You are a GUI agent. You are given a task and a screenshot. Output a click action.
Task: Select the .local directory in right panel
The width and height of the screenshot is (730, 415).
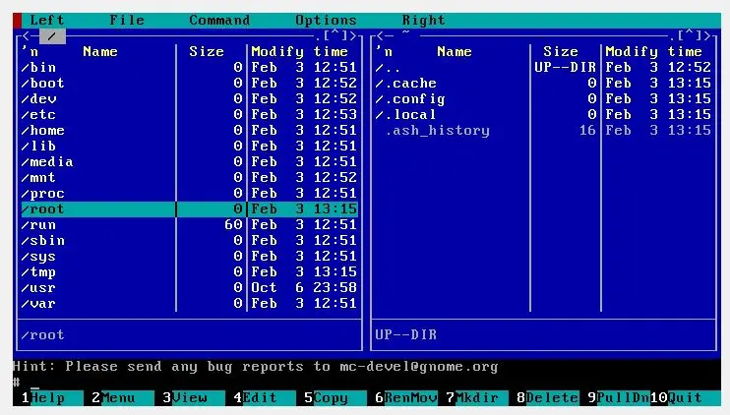coord(543,114)
